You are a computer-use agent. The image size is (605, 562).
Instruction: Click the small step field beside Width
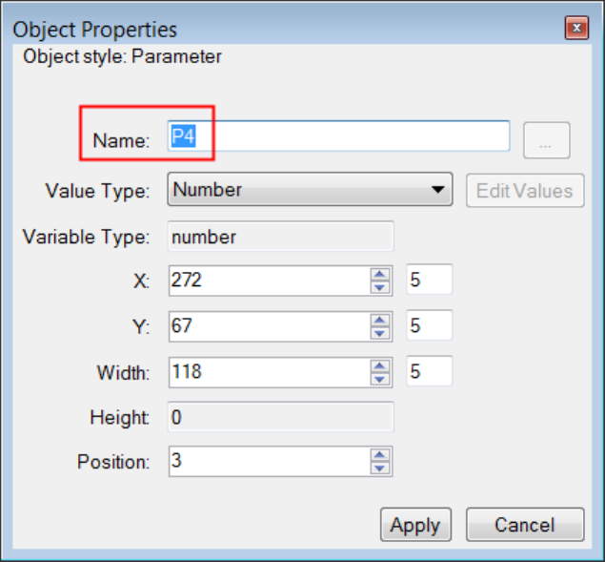pyautogui.click(x=428, y=371)
